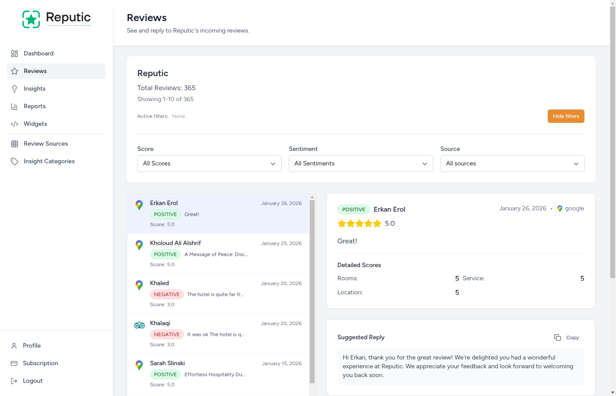This screenshot has height=396, width=616.
Task: Click the google pin in review detail header
Action: (x=560, y=208)
